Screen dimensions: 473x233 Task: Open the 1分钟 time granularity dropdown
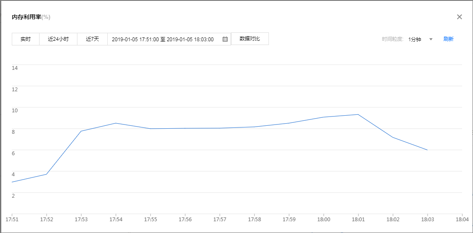click(415, 39)
